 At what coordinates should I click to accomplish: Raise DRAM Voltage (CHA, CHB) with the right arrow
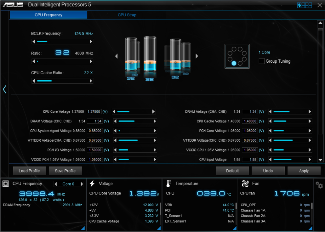(310, 111)
